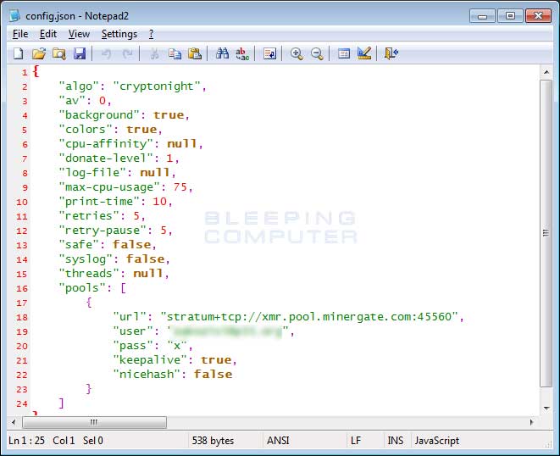This screenshot has width=560, height=456.
Task: Click the "retry-pause" key text
Action: (103, 231)
